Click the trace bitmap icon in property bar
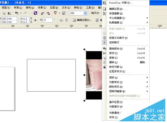The width and height of the screenshot is (167, 123). coord(97,20)
